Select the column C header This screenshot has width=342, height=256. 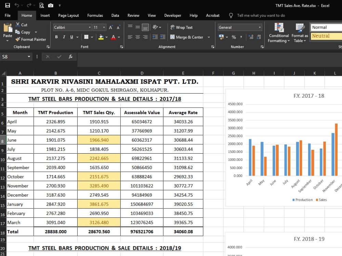[99, 73]
